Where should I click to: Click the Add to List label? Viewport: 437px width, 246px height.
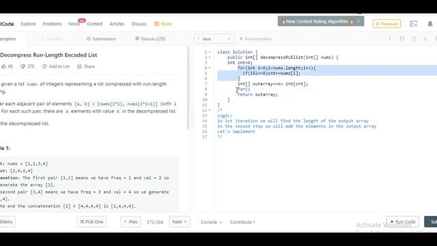tap(59, 66)
